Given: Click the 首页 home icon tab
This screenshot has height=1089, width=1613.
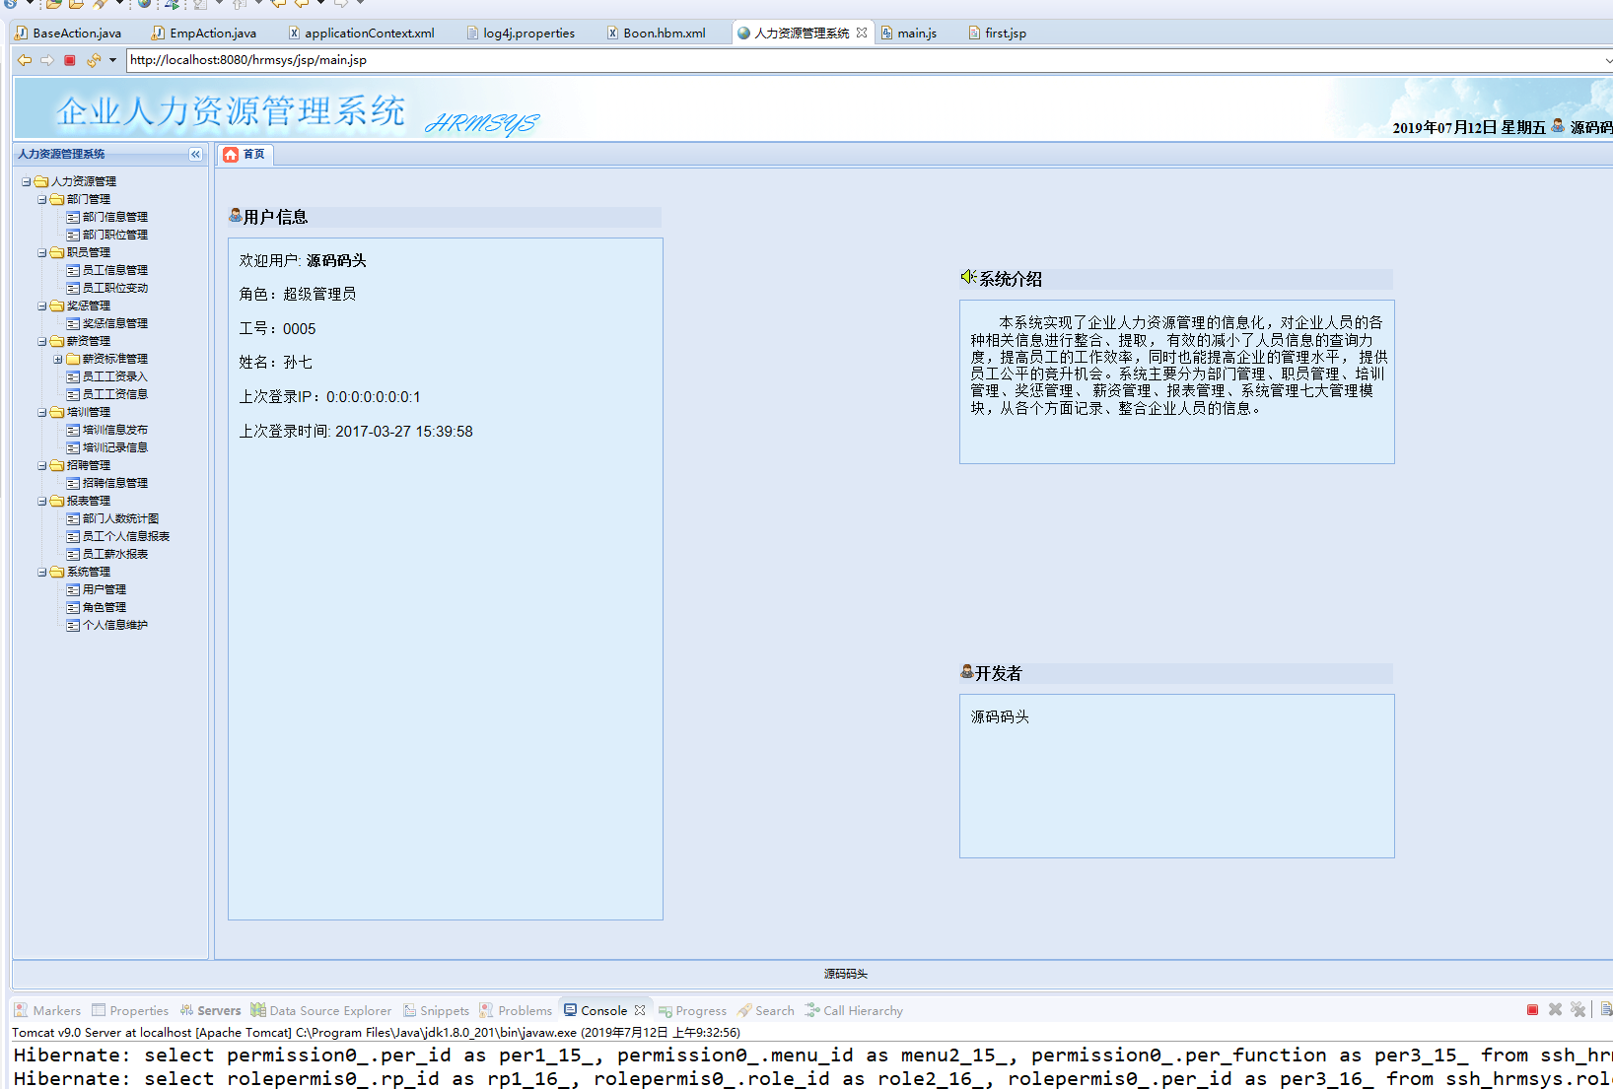Looking at the screenshot, I should coord(245,155).
